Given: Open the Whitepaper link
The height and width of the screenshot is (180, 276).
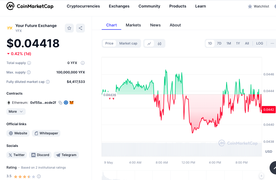Looking at the screenshot, I should [46, 133].
